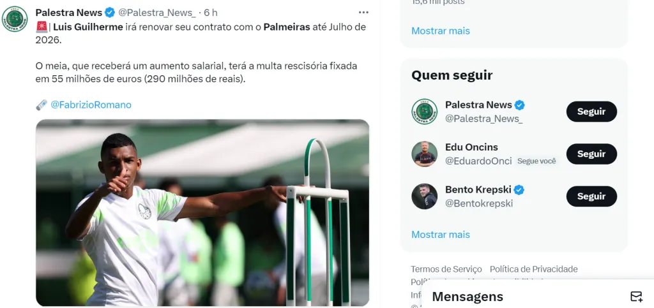The height and width of the screenshot is (308, 654).
Task: Open Política de Privacidade footer link
Action: 533,269
